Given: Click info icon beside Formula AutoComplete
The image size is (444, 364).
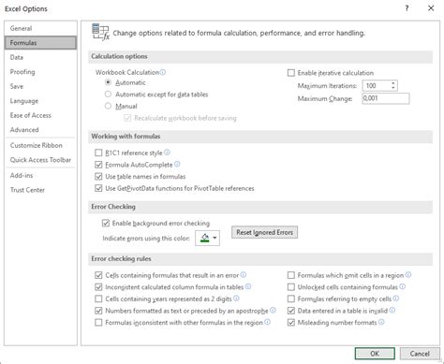Looking at the screenshot, I should [x=177, y=164].
